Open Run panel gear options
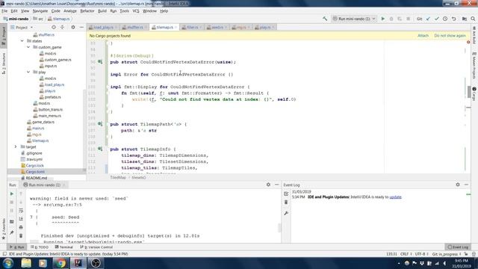The height and width of the screenshot is (269, 478). 268,185
